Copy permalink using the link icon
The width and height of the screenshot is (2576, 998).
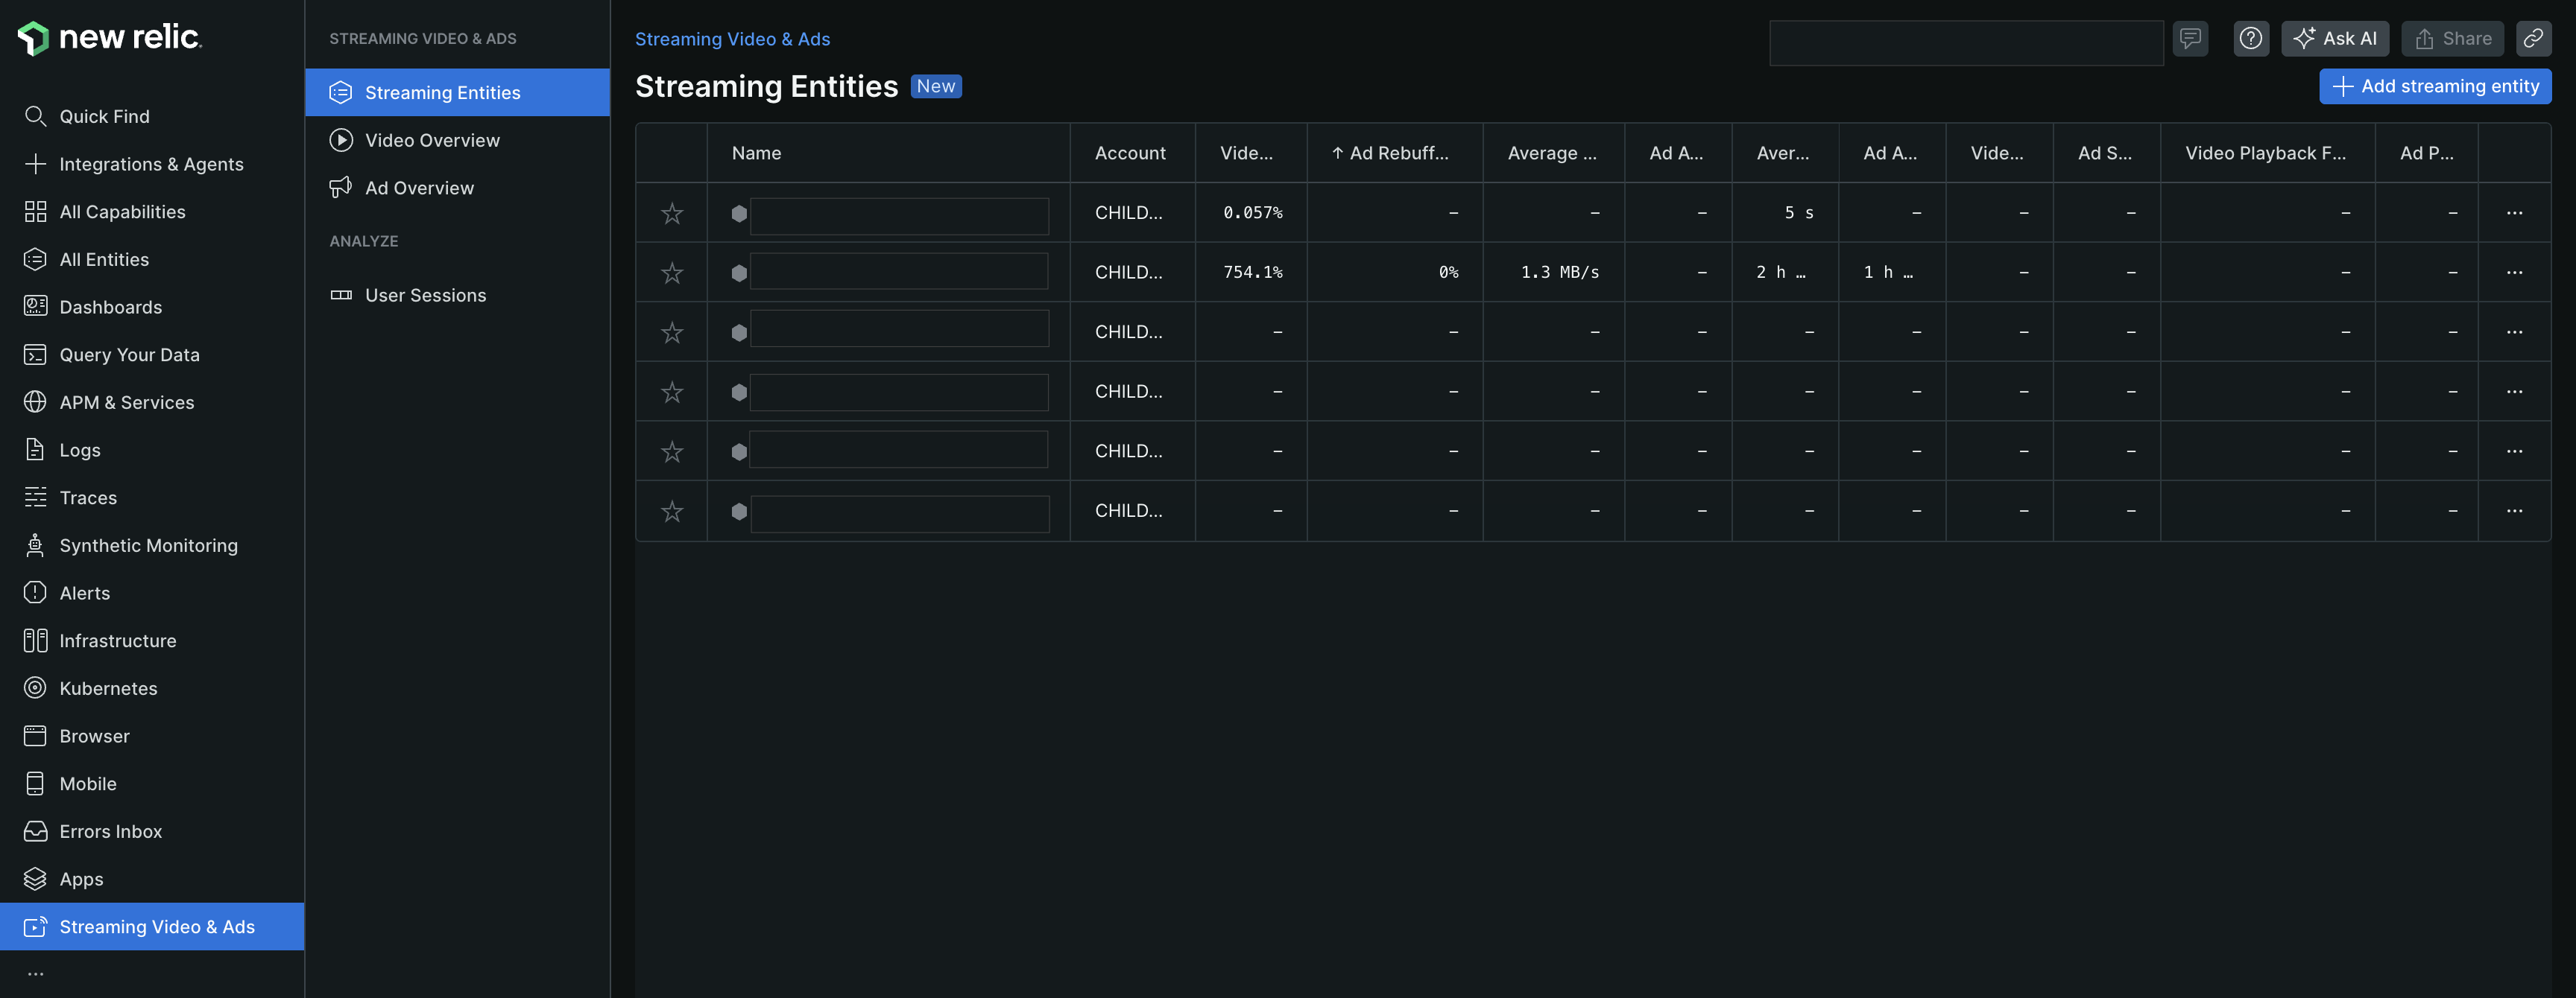[2533, 39]
